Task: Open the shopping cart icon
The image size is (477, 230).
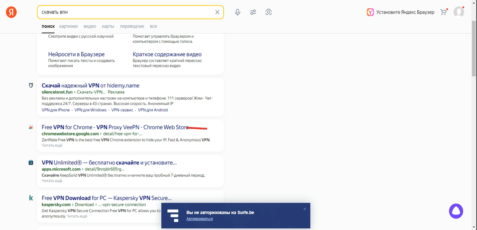Action: (x=444, y=12)
